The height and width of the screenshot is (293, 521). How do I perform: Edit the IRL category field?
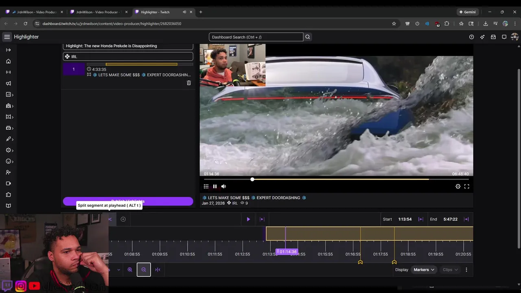click(x=128, y=57)
